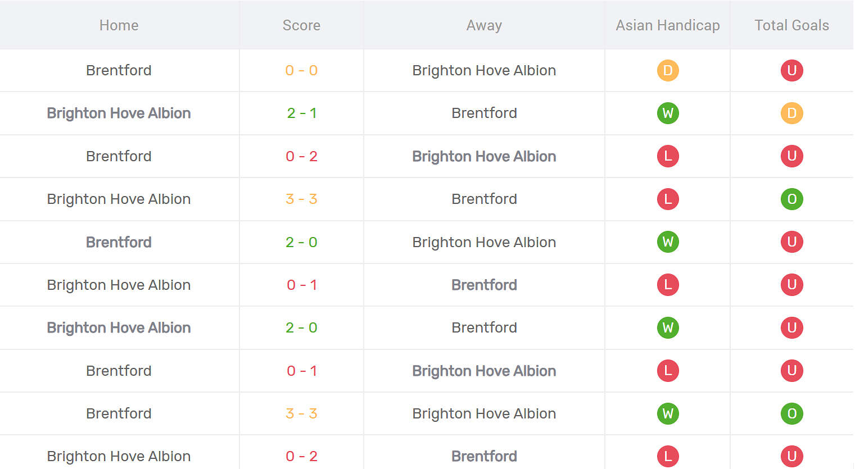This screenshot has height=469, width=855.
Task: Click the yellow D badge under Asian Handicap
Action: point(668,71)
